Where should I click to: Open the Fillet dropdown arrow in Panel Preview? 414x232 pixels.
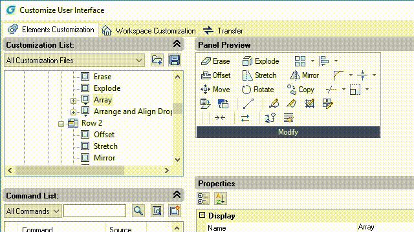(351, 75)
